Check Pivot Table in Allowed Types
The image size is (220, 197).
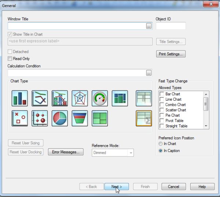(x=162, y=120)
